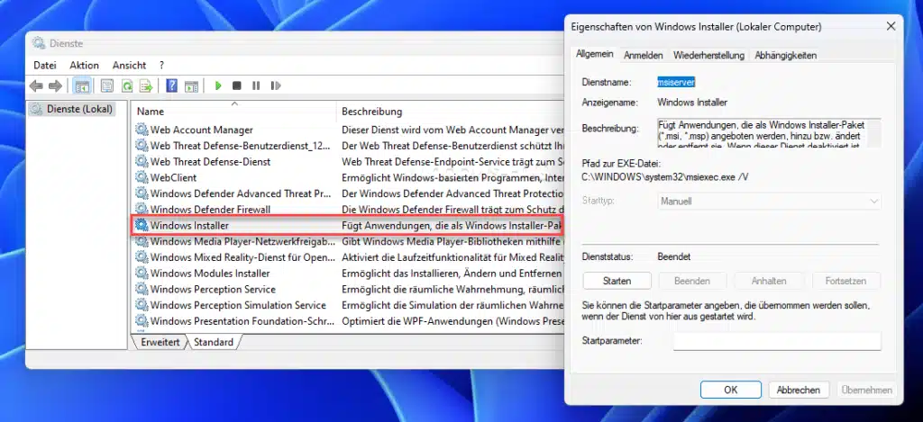The width and height of the screenshot is (923, 422).
Task: Select the Windows Perception Simulation Service name
Action: pos(238,305)
